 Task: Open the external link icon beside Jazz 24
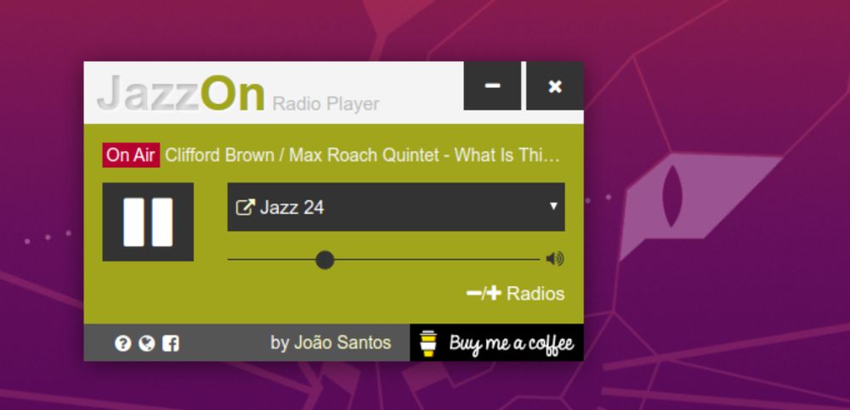click(245, 207)
